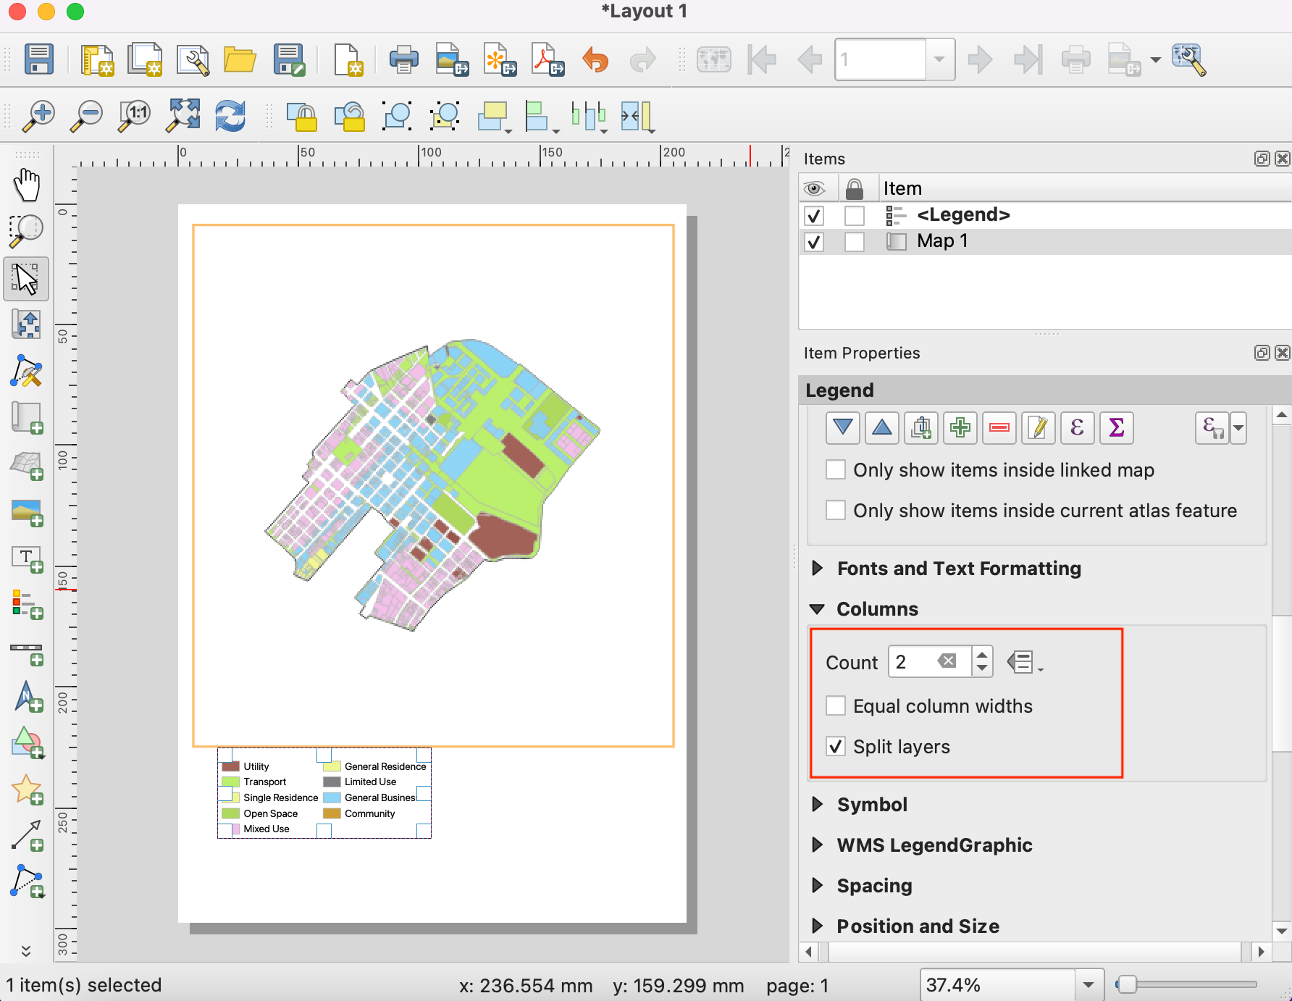
Task: Select Map 1 in the Items list
Action: [x=941, y=241]
